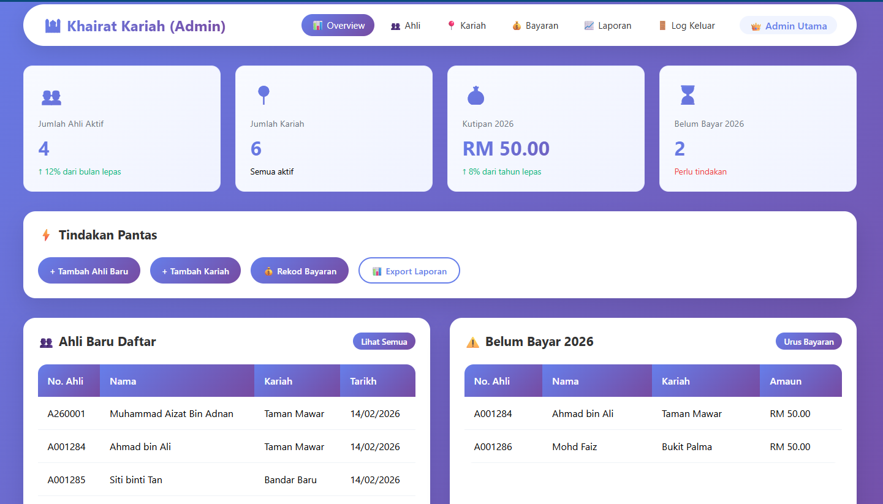Viewport: 883px width, 504px height.
Task: Click the members icon beside Ahli Baru Daftar
Action: pos(45,342)
